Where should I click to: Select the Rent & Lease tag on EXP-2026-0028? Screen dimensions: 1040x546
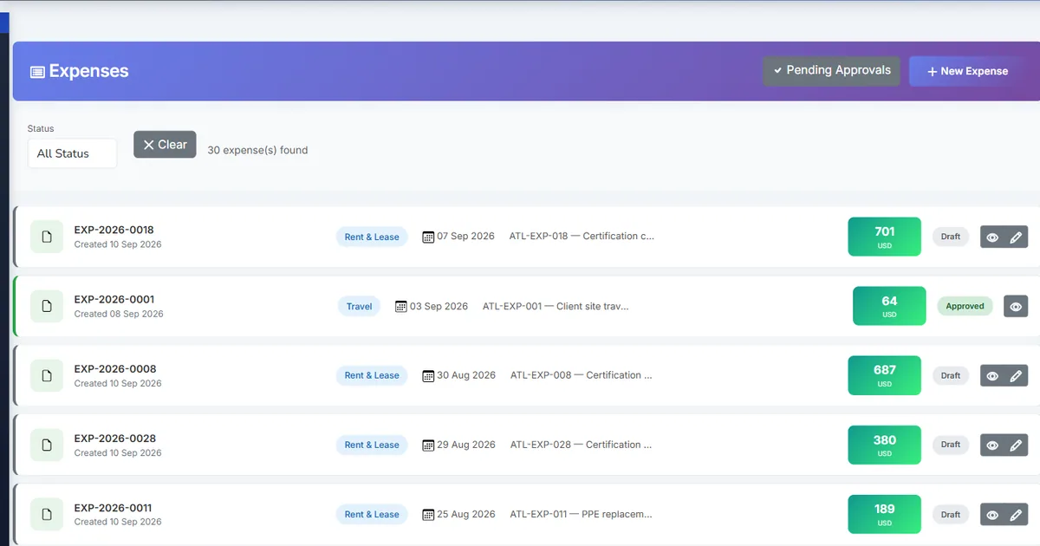[x=372, y=445]
